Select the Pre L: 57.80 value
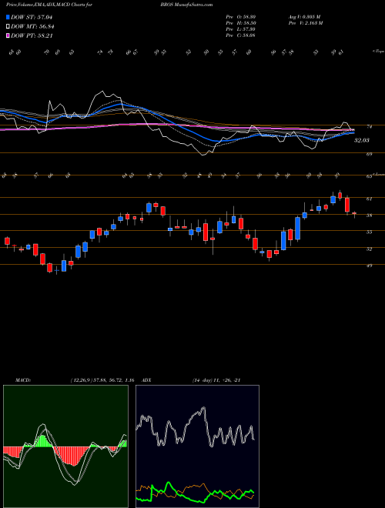Screen dimensions: 385x508 click(x=241, y=29)
